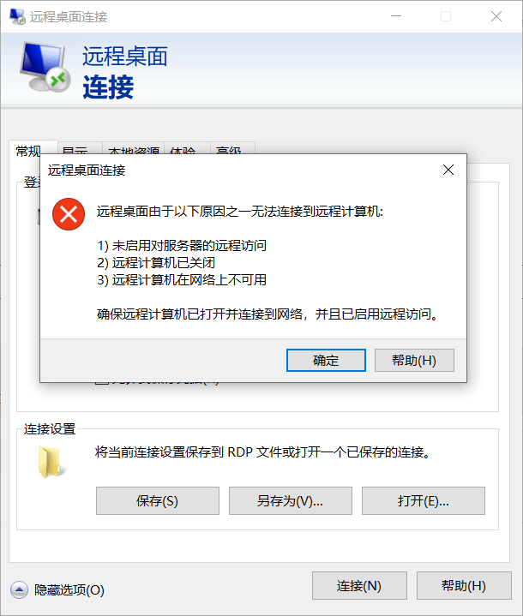Go to the 体验 tab
This screenshot has width=523, height=616.
[x=188, y=148]
